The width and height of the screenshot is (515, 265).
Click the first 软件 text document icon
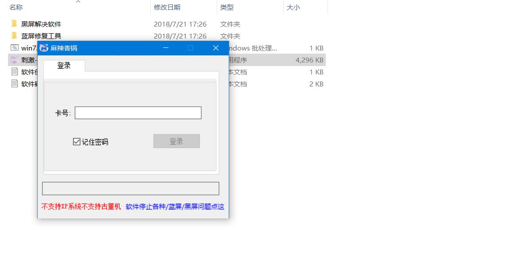click(14, 72)
